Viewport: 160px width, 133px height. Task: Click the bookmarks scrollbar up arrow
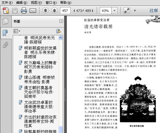[x=60, y=38]
